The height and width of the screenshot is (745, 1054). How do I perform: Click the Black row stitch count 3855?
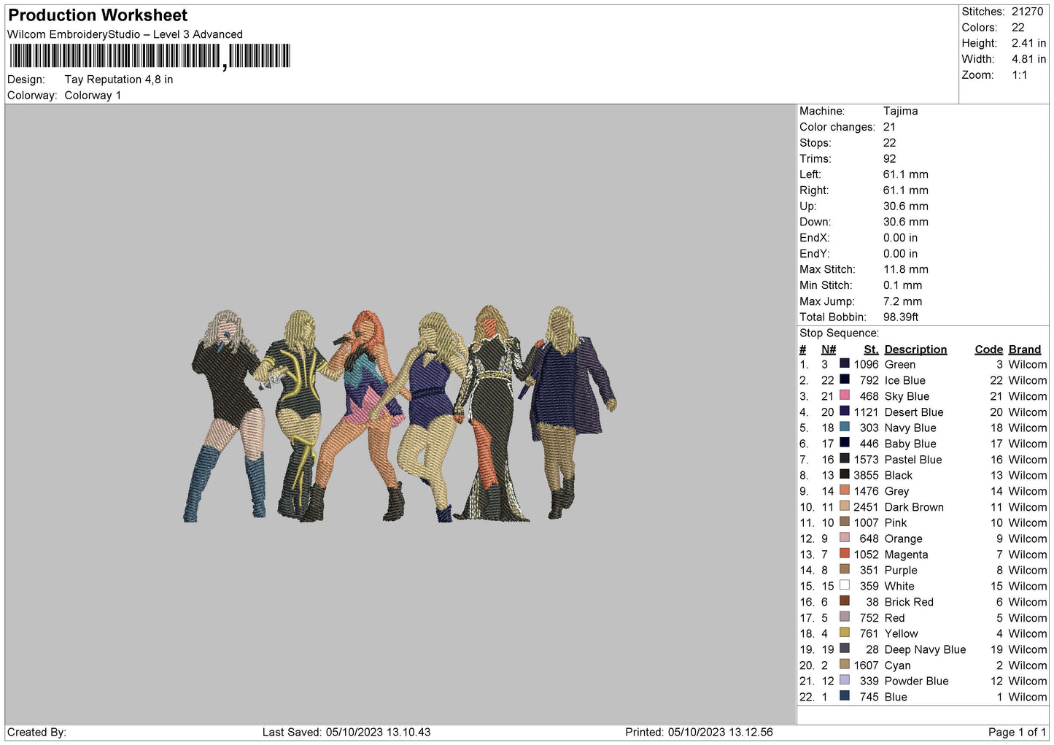coord(866,475)
